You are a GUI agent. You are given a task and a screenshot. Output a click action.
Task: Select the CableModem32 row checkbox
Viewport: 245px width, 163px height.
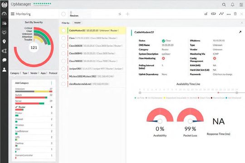coord(64,30)
